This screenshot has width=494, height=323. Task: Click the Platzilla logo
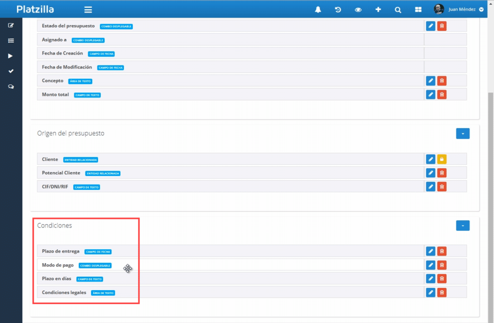(35, 10)
